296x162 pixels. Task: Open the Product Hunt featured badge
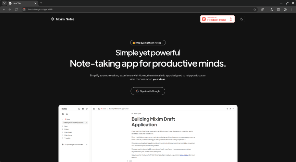tap(217, 19)
